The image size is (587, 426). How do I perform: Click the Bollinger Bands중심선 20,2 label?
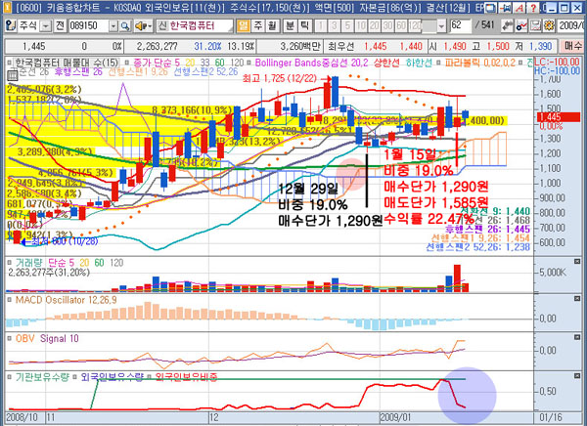click(x=312, y=63)
